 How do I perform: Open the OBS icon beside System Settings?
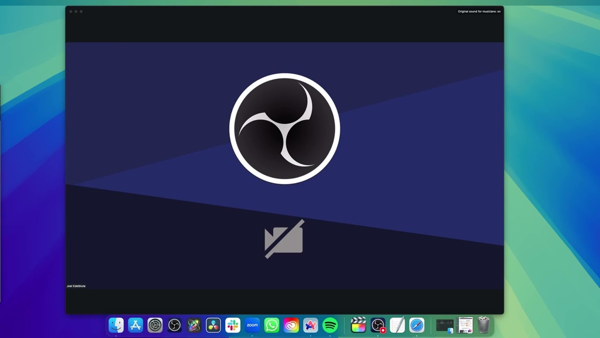pos(174,325)
